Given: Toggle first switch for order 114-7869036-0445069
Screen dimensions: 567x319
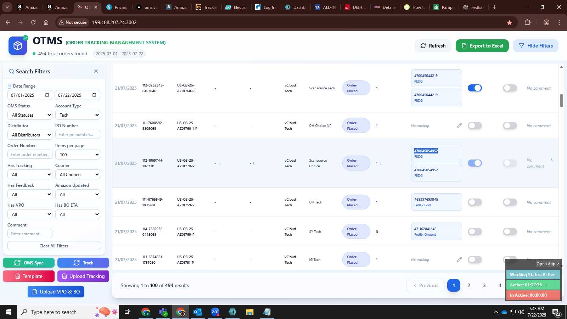Looking at the screenshot, I should pyautogui.click(x=475, y=231).
